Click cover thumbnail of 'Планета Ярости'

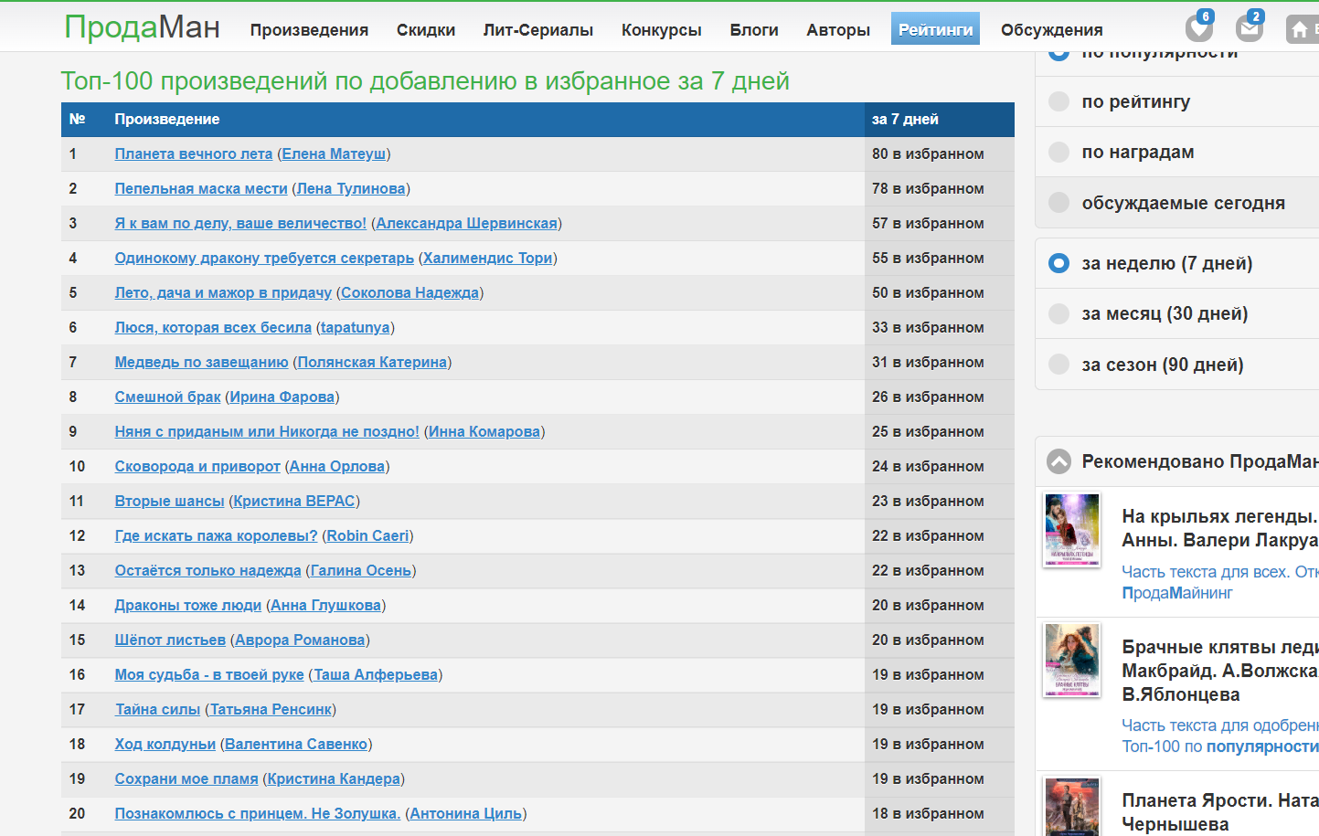[1072, 807]
